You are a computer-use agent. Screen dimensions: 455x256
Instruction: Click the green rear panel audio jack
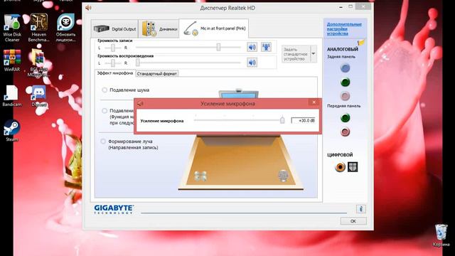[345, 82]
